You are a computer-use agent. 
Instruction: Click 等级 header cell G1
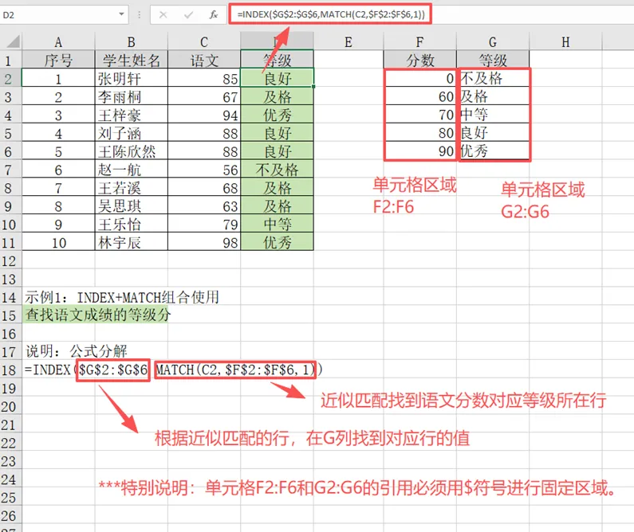(x=493, y=60)
